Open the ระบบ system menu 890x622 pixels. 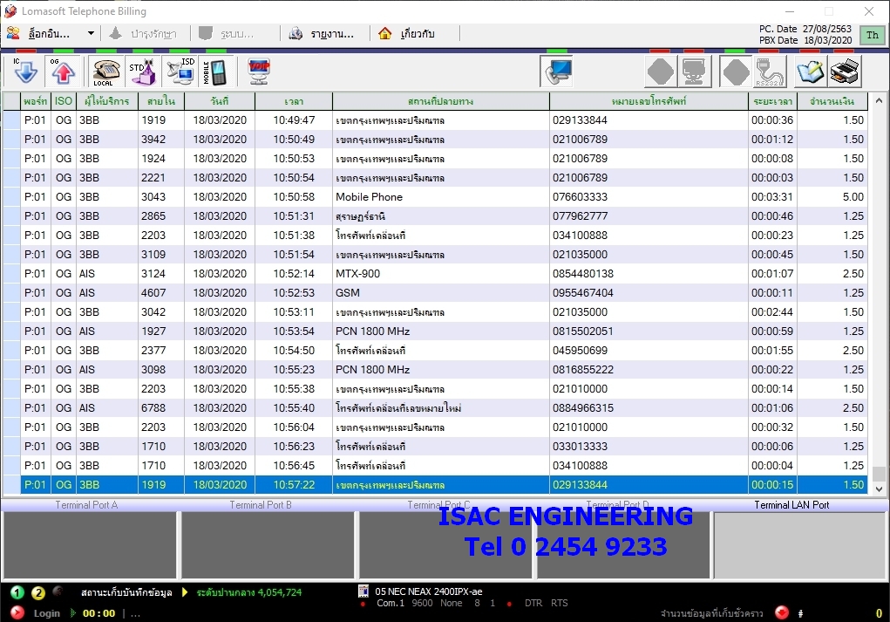pyautogui.click(x=227, y=33)
